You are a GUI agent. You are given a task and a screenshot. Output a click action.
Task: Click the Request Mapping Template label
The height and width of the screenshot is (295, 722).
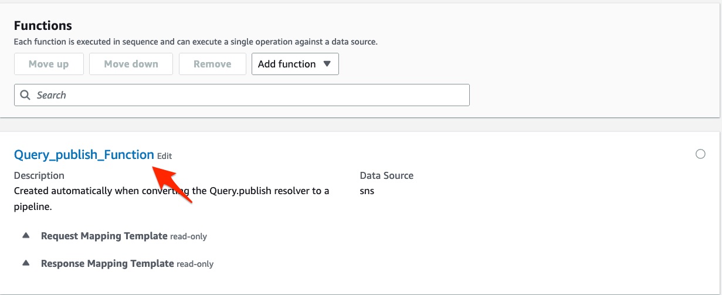point(104,236)
